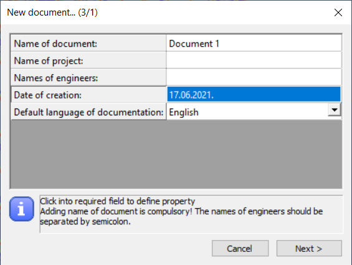Image resolution: width=352 pixels, height=265 pixels.
Task: Click the empty Names of engineers field
Action: [254, 77]
